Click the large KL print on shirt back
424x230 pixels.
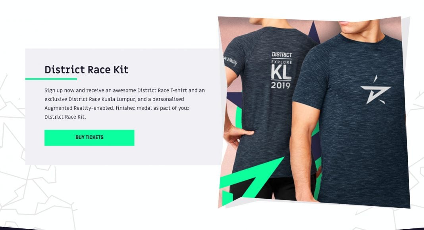pos(281,72)
